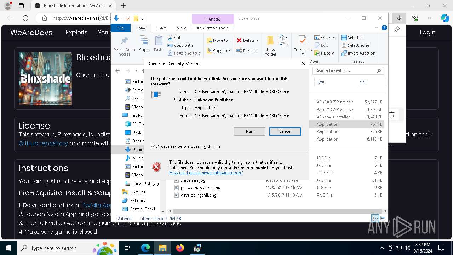
Task: Click the Paste ribbon icon
Action: click(x=159, y=41)
